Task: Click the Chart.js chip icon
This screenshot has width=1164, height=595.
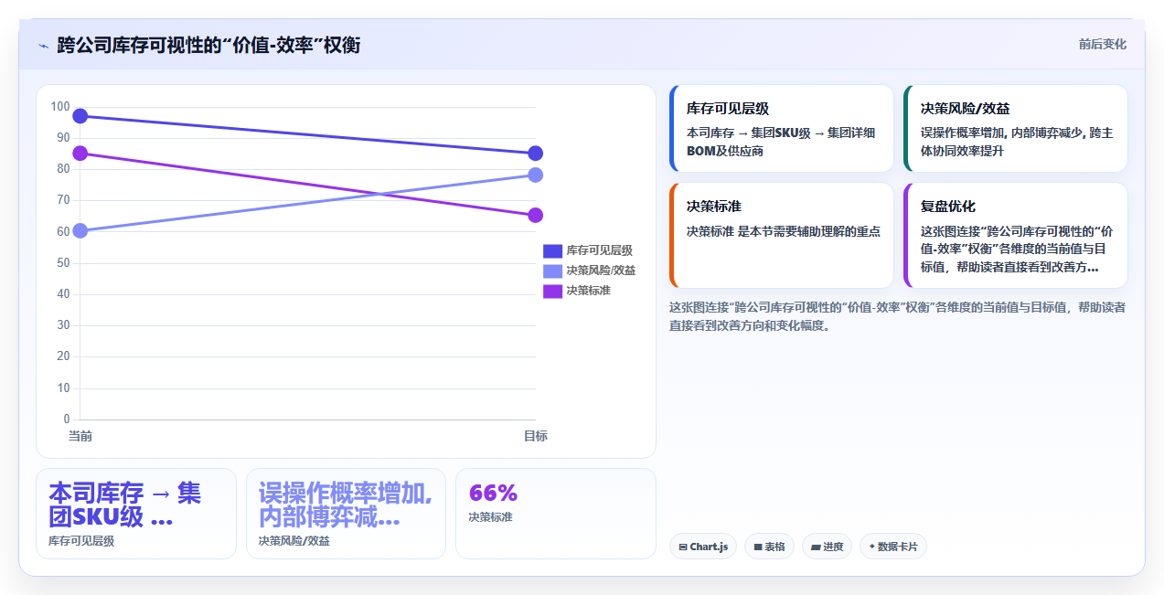Action: coord(683,547)
